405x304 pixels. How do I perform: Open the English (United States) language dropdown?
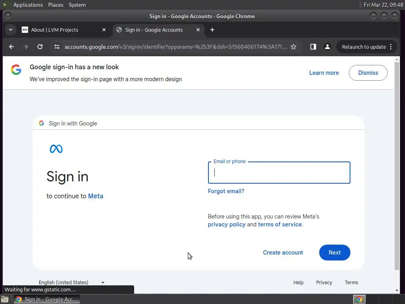[x=72, y=282]
